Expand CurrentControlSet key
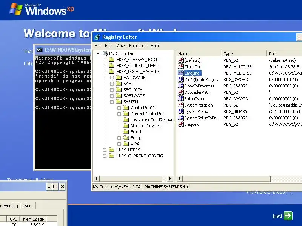302x226 pixels. [119, 114]
